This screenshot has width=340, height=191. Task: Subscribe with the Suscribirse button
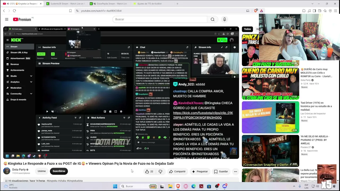tap(59, 171)
